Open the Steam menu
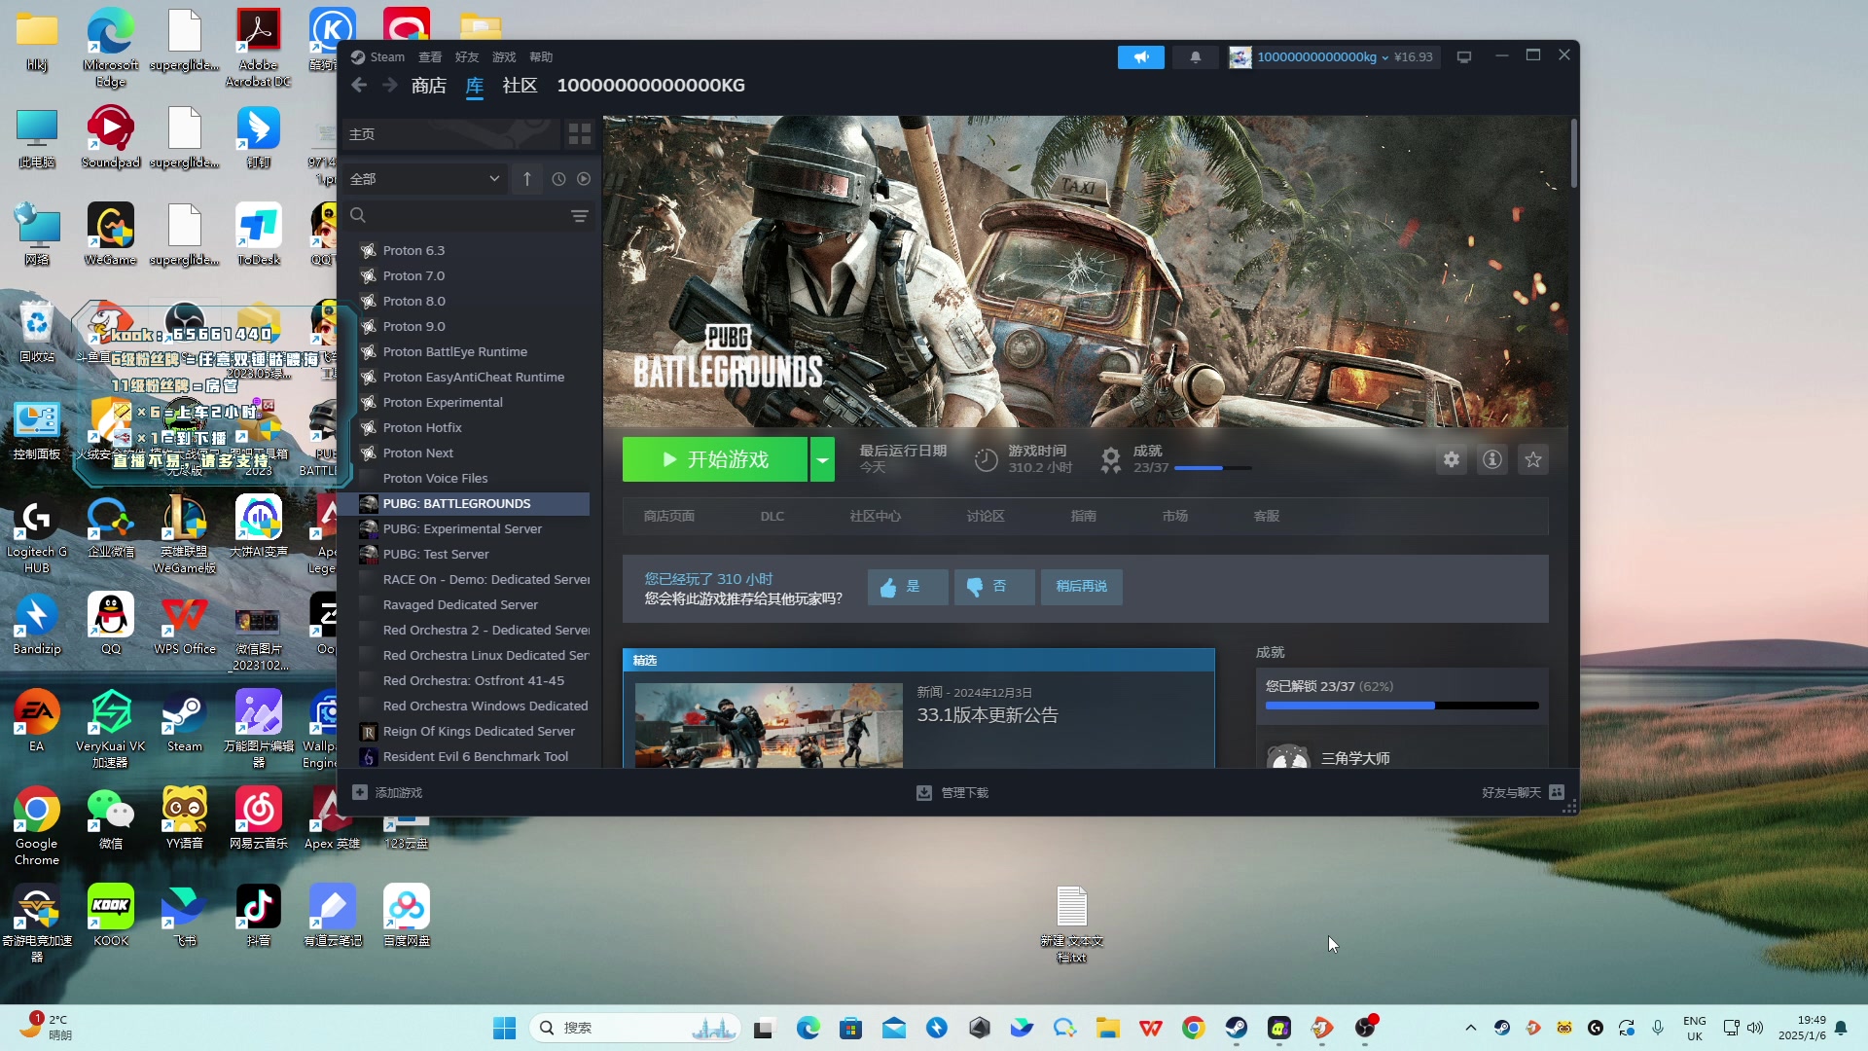 click(377, 57)
